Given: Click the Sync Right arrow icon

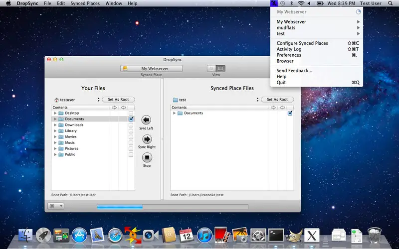Looking at the screenshot, I should [147, 139].
